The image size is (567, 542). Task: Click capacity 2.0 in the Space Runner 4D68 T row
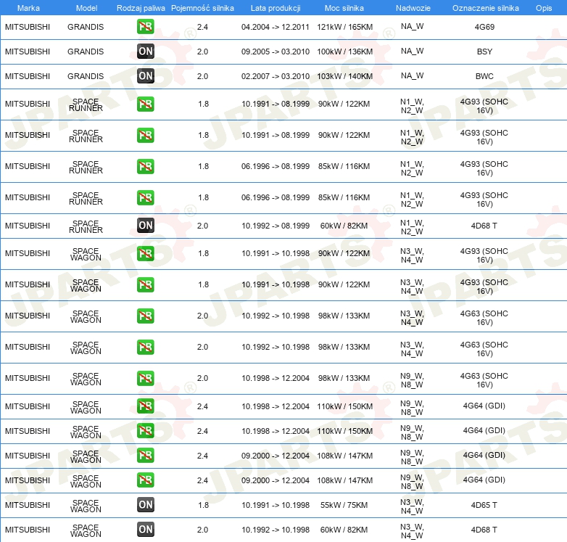point(202,226)
